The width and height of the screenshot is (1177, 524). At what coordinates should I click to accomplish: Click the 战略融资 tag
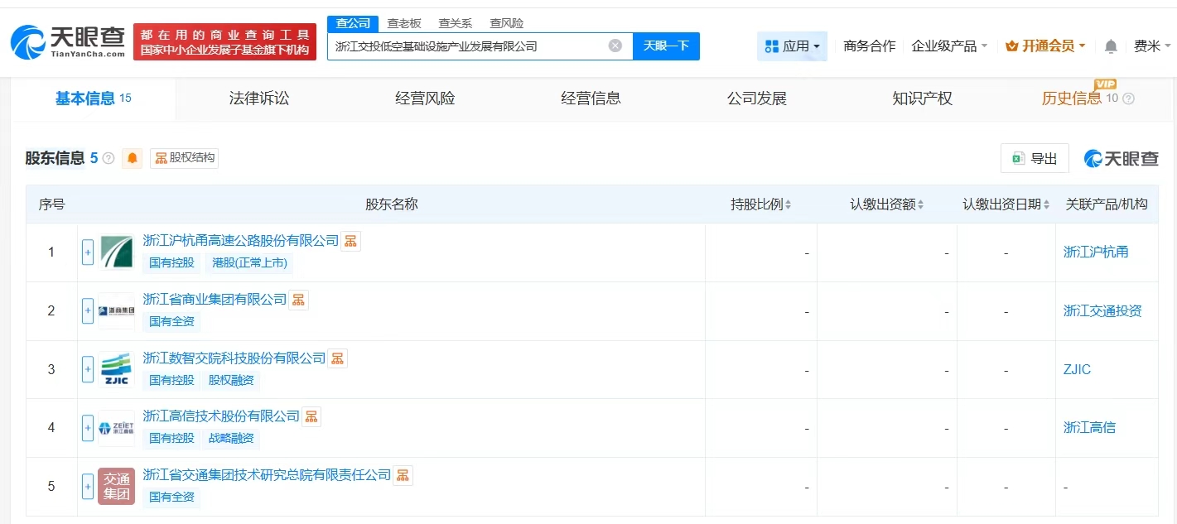[x=231, y=439]
